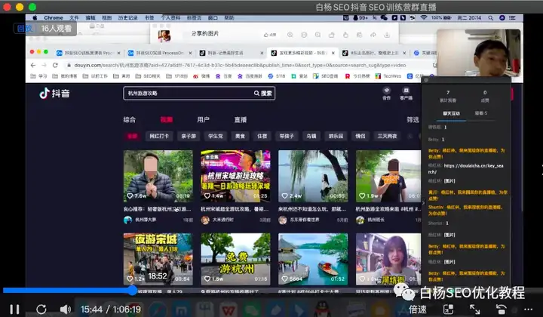
Task: Click the replay circular arrow icon
Action: pyautogui.click(x=41, y=309)
